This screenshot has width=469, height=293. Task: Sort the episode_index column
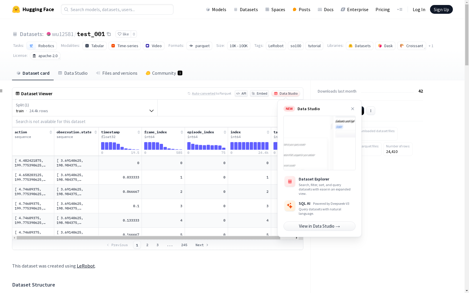coord(225,132)
